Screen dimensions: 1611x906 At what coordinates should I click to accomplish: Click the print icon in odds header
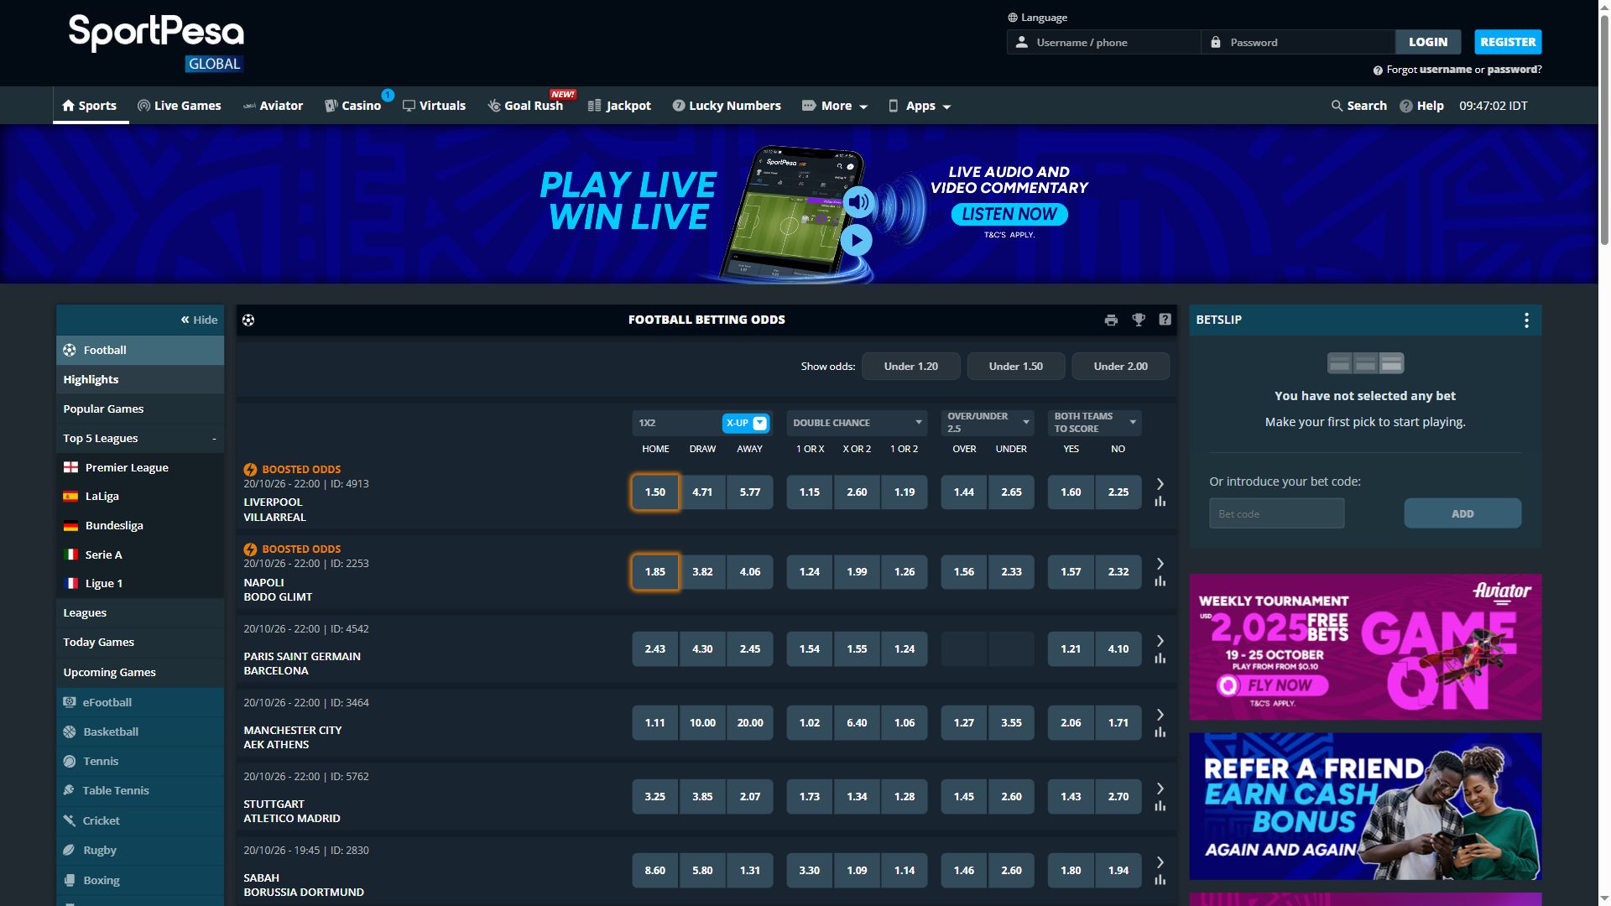[x=1111, y=320]
